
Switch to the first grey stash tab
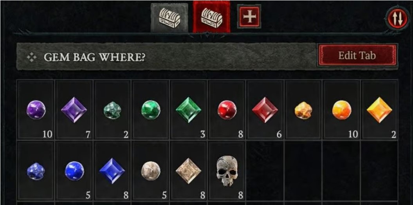170,18
